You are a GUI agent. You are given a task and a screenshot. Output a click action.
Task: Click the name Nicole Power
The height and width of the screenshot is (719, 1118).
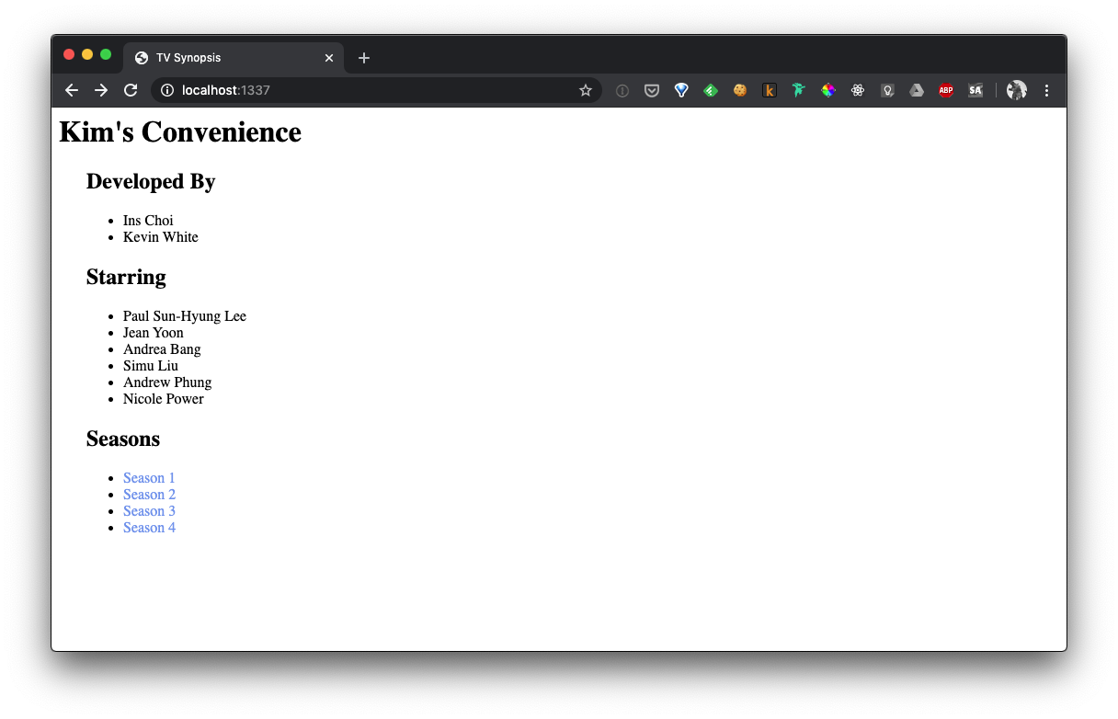pos(164,399)
